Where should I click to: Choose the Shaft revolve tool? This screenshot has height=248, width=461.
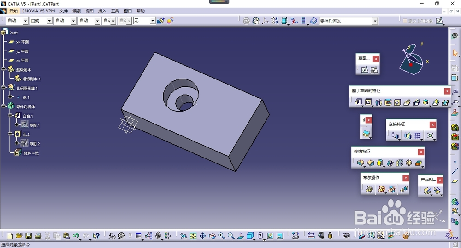pyautogui.click(x=378, y=102)
